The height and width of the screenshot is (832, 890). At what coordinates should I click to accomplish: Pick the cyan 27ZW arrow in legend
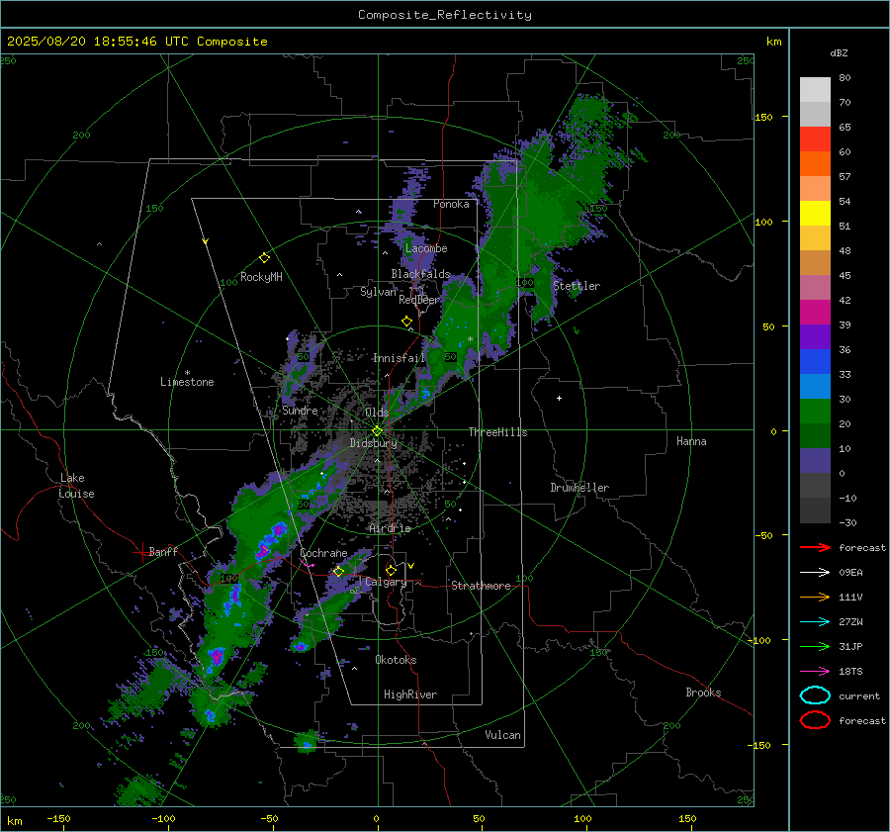point(815,622)
